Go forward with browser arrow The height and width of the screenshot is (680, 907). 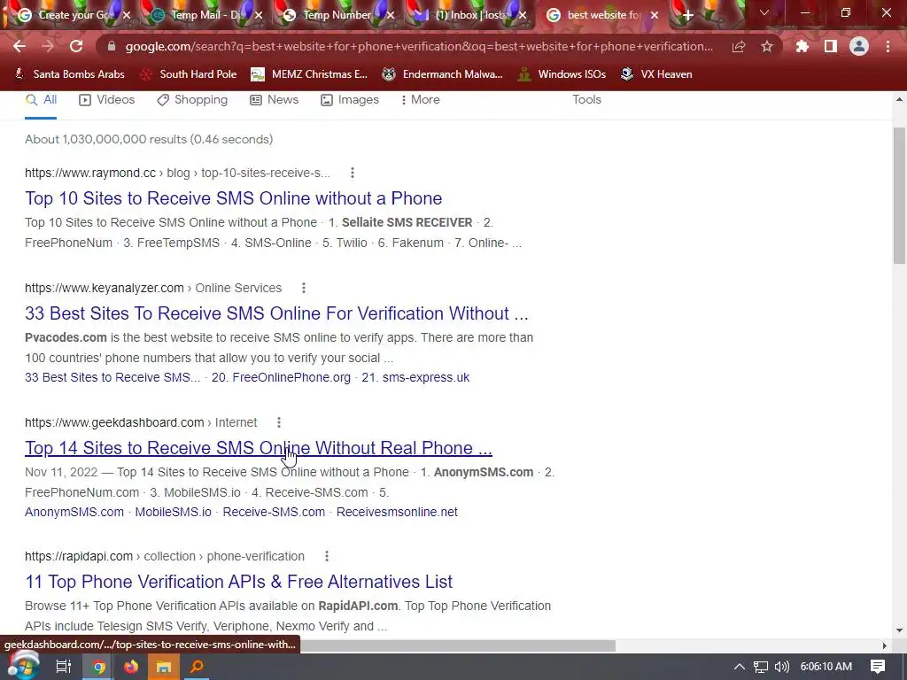pyautogui.click(x=48, y=46)
